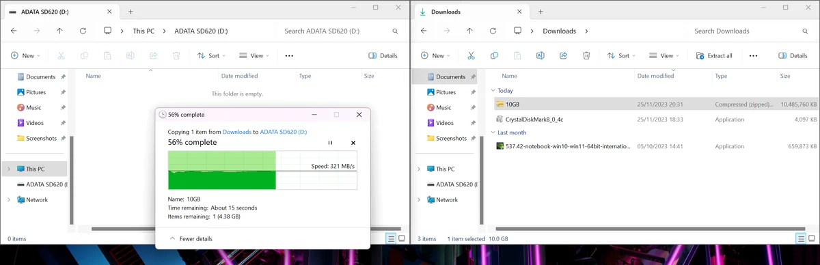Click This PC in ADATA address bar
This screenshot has height=265, width=820.
[143, 31]
